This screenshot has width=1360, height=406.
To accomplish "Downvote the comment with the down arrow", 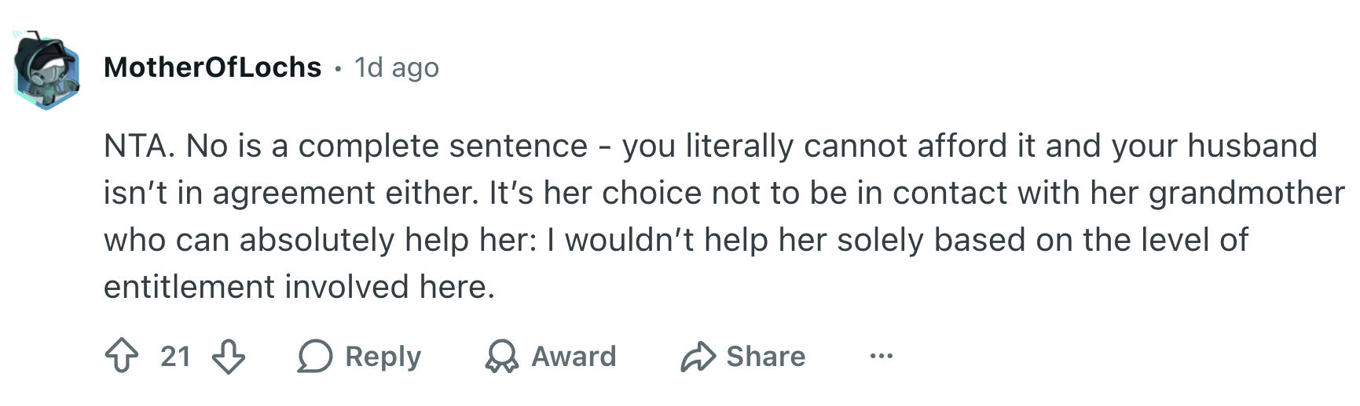I will [x=229, y=356].
